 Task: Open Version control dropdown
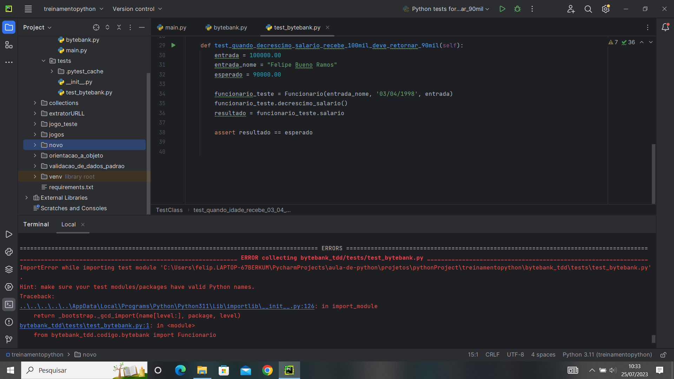click(137, 9)
